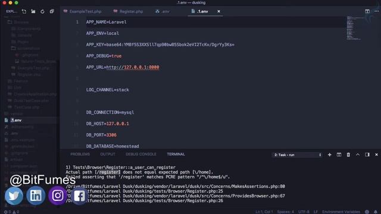Viewport: 381px width, 214px height.
Task: Refresh the Explorer file tree
Action: tap(42, 11)
